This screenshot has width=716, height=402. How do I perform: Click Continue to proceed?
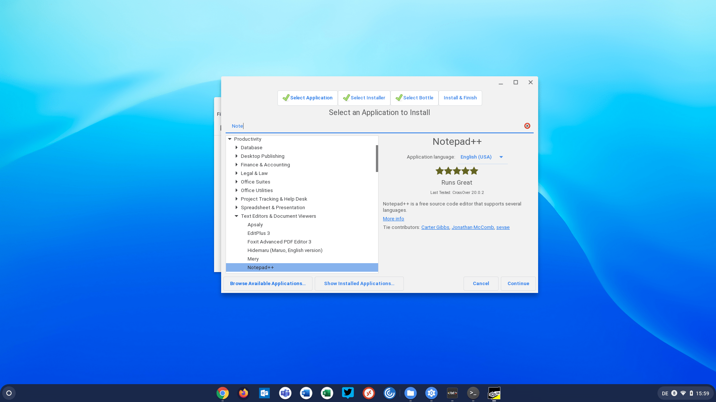pyautogui.click(x=518, y=284)
